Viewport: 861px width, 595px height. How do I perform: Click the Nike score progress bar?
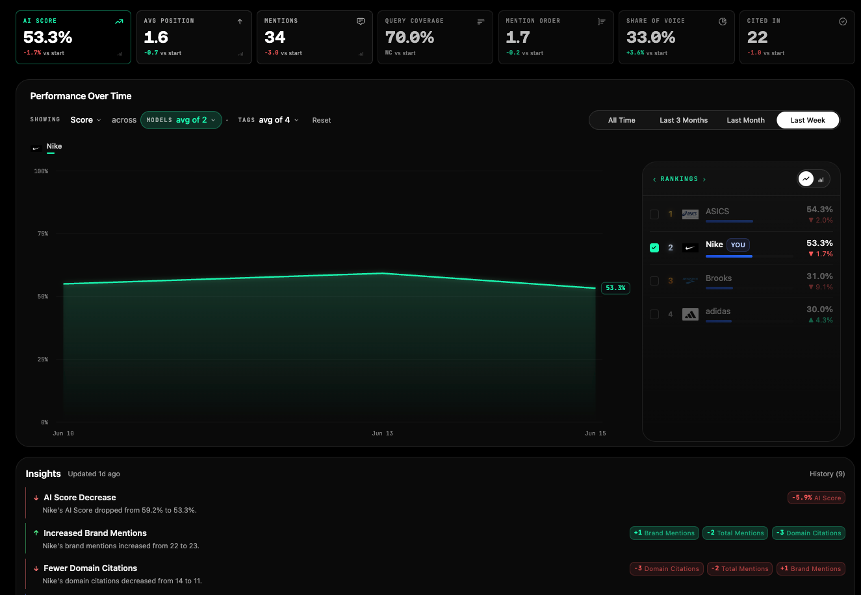click(749, 256)
